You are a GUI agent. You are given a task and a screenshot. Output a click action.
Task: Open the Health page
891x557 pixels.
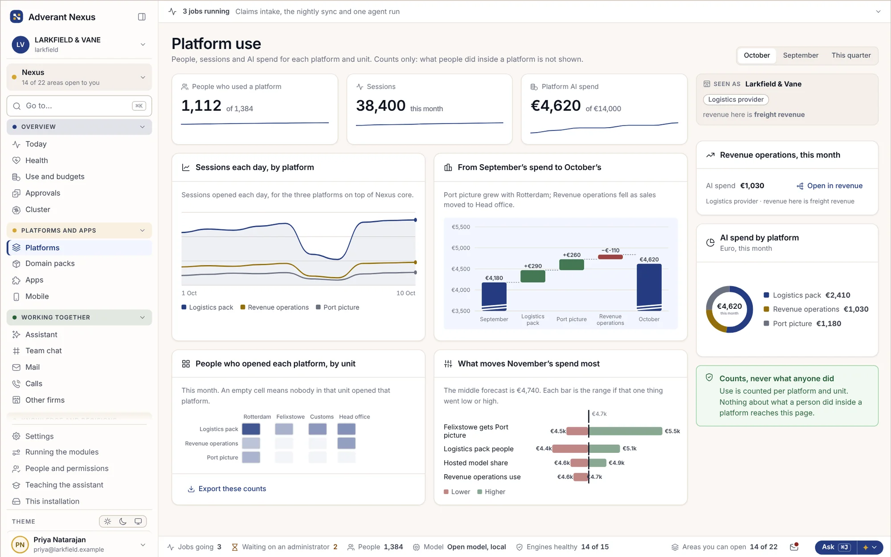tap(79, 161)
